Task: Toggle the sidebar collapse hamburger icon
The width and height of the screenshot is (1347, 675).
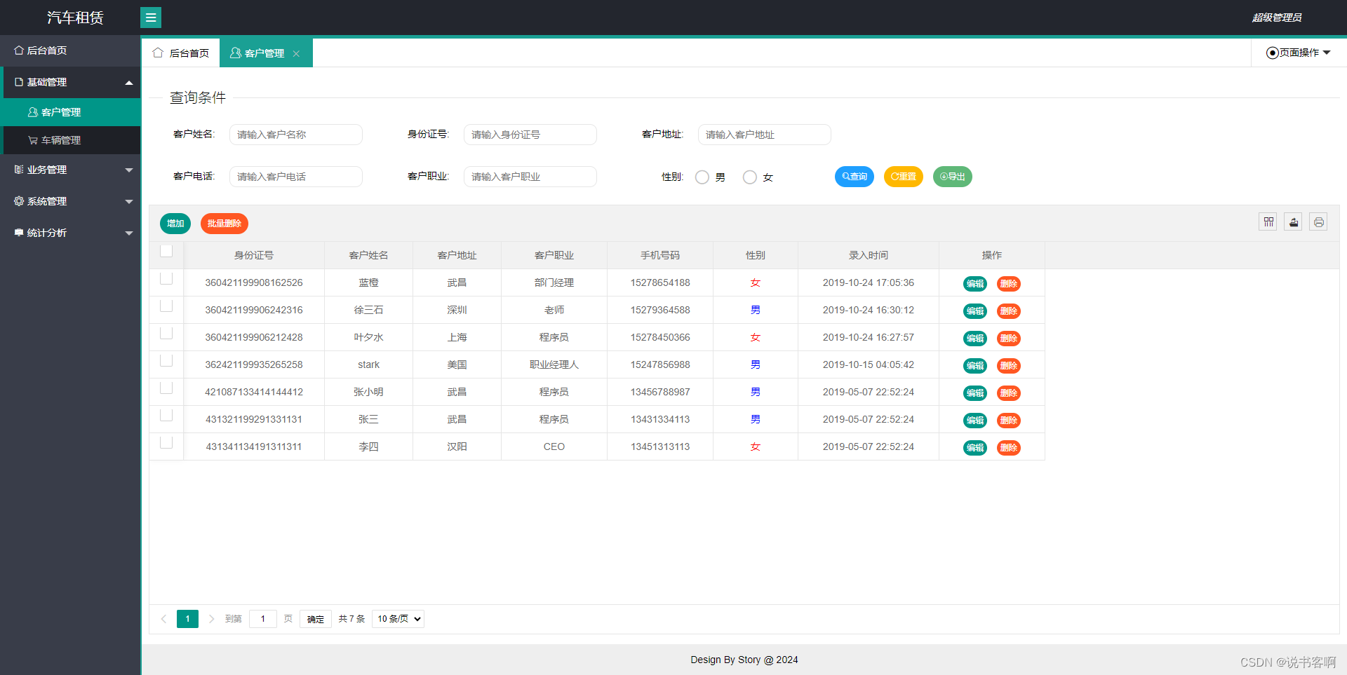Action: [x=151, y=18]
